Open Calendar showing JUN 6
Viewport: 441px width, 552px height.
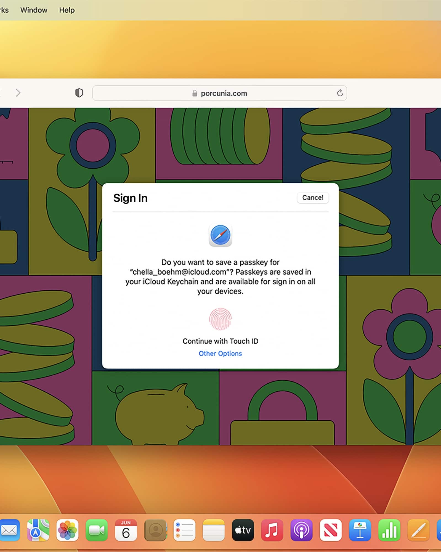pyautogui.click(x=126, y=530)
